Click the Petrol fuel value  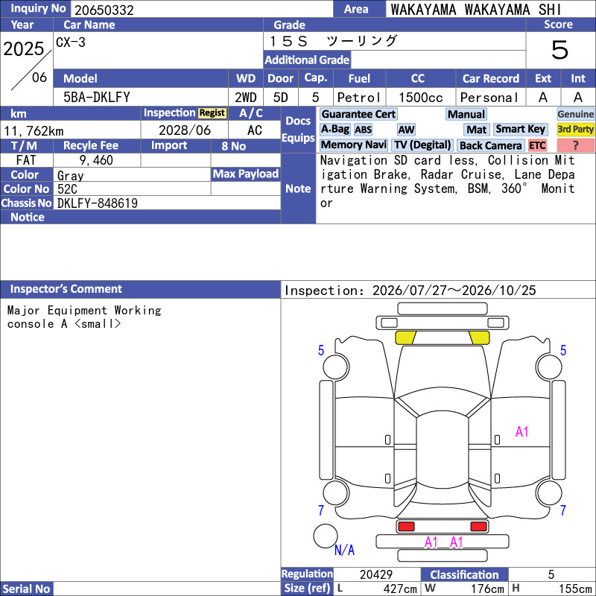tap(359, 98)
